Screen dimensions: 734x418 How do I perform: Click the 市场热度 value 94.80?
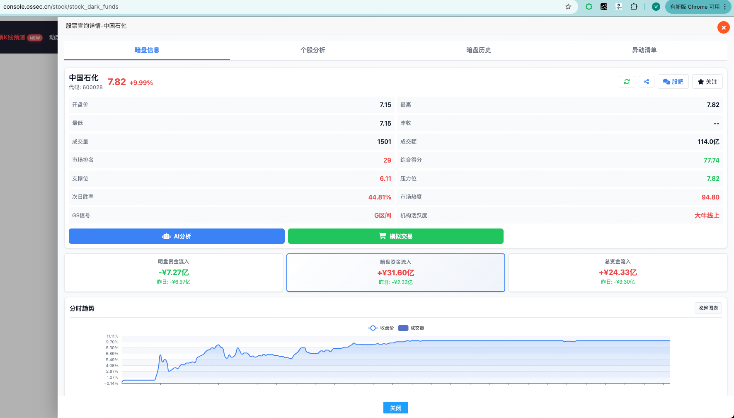[x=710, y=197]
